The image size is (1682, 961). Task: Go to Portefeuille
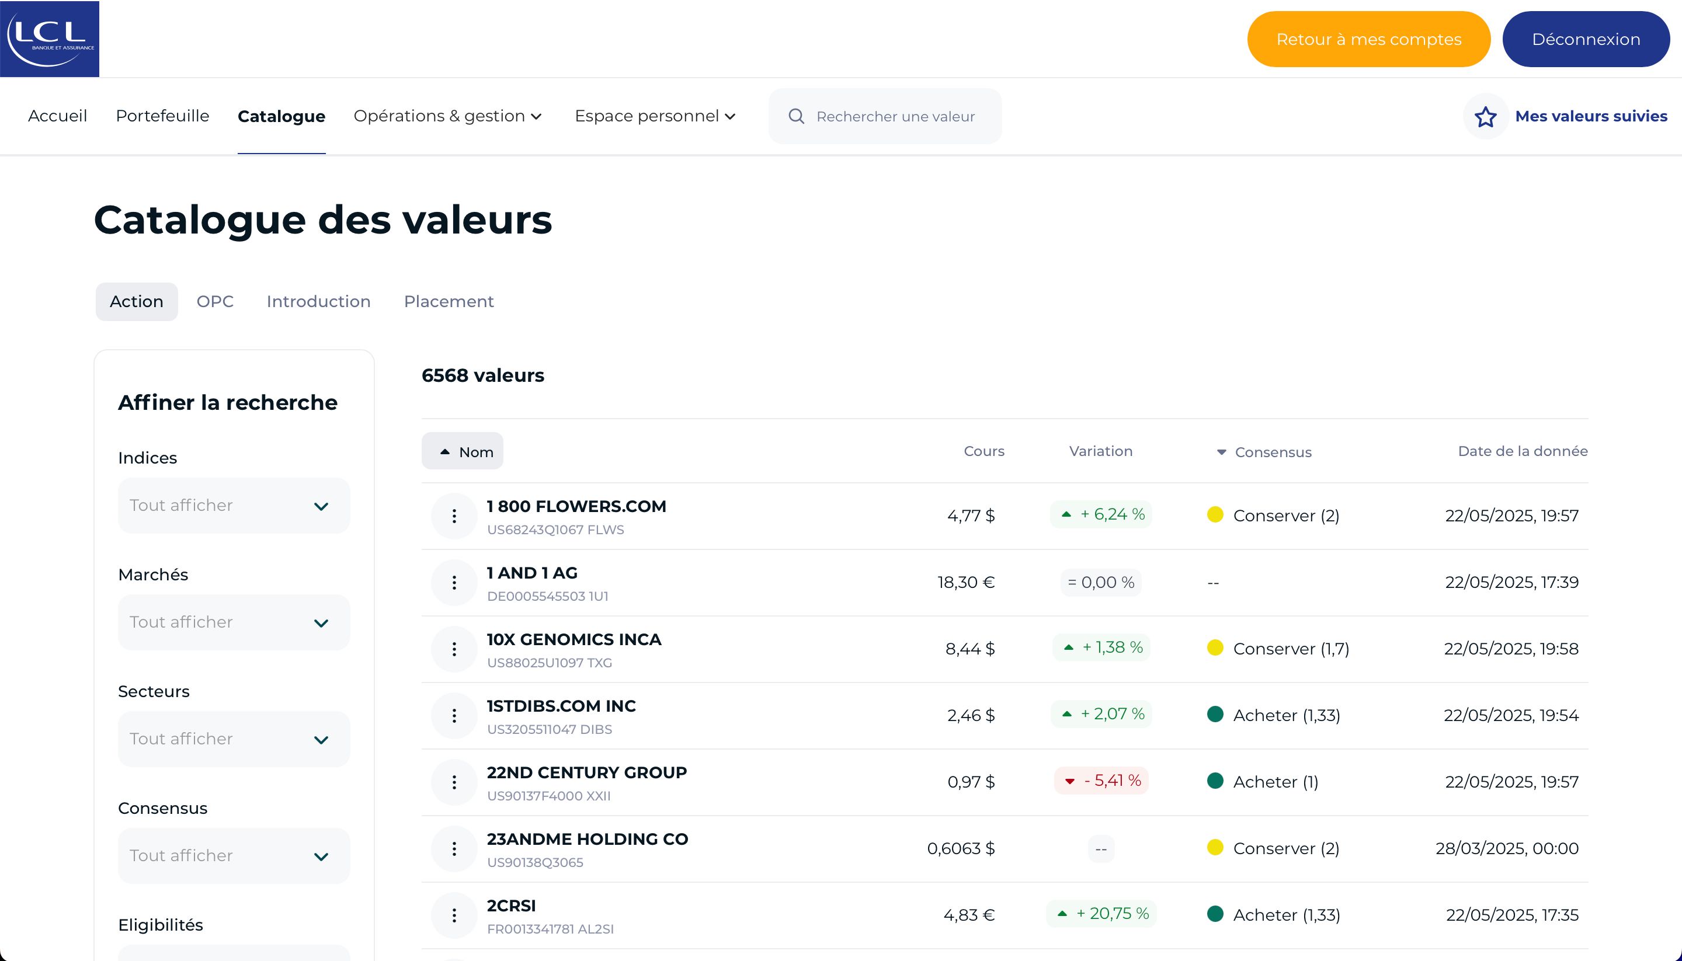(162, 116)
